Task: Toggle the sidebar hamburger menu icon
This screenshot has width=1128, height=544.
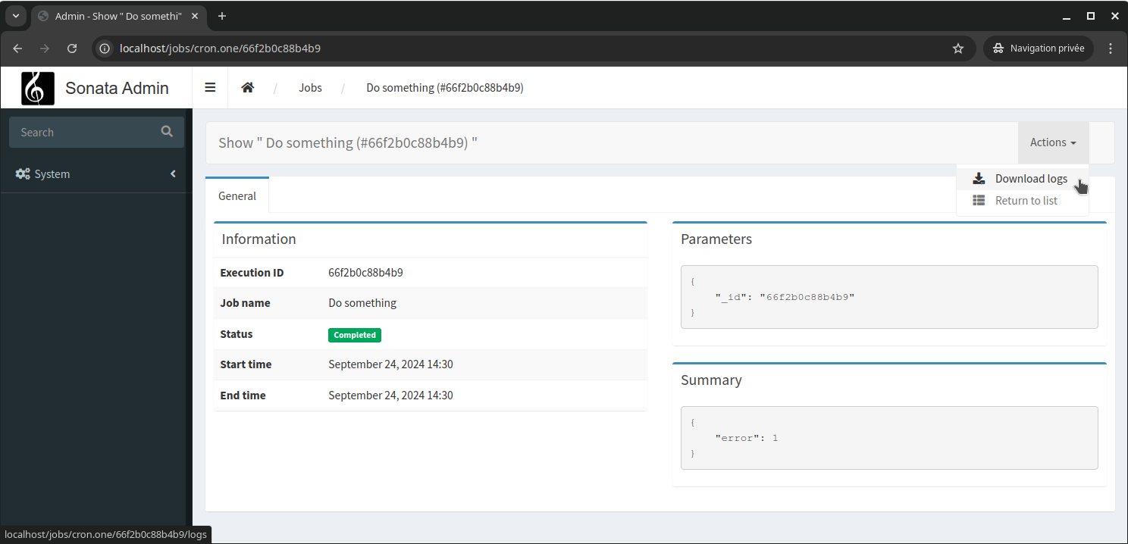Action: [210, 88]
